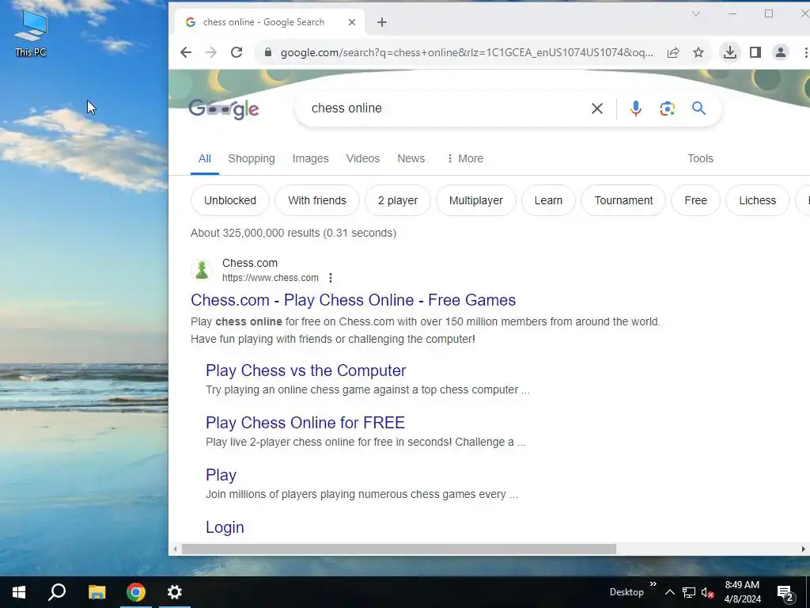Open Chrome profile avatar

[x=781, y=52]
